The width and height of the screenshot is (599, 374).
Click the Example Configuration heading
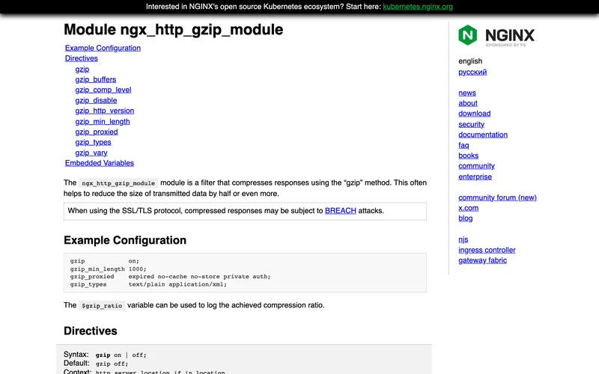[125, 240]
